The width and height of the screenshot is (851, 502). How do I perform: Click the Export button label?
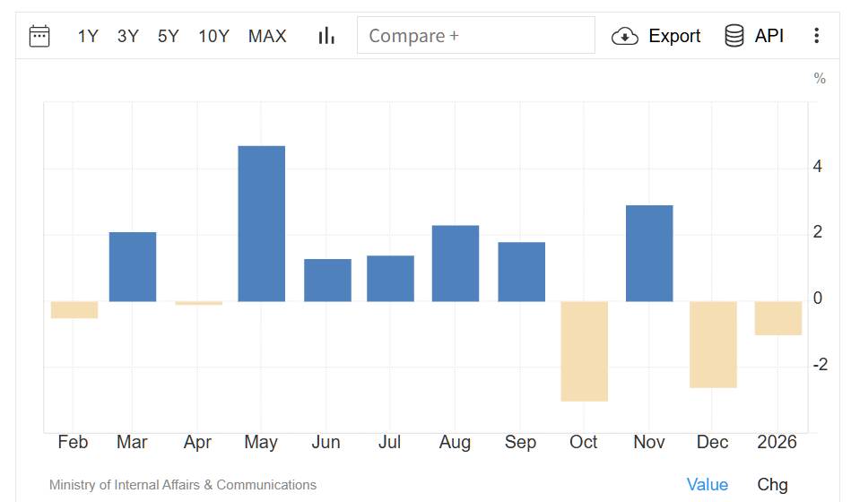(x=674, y=36)
